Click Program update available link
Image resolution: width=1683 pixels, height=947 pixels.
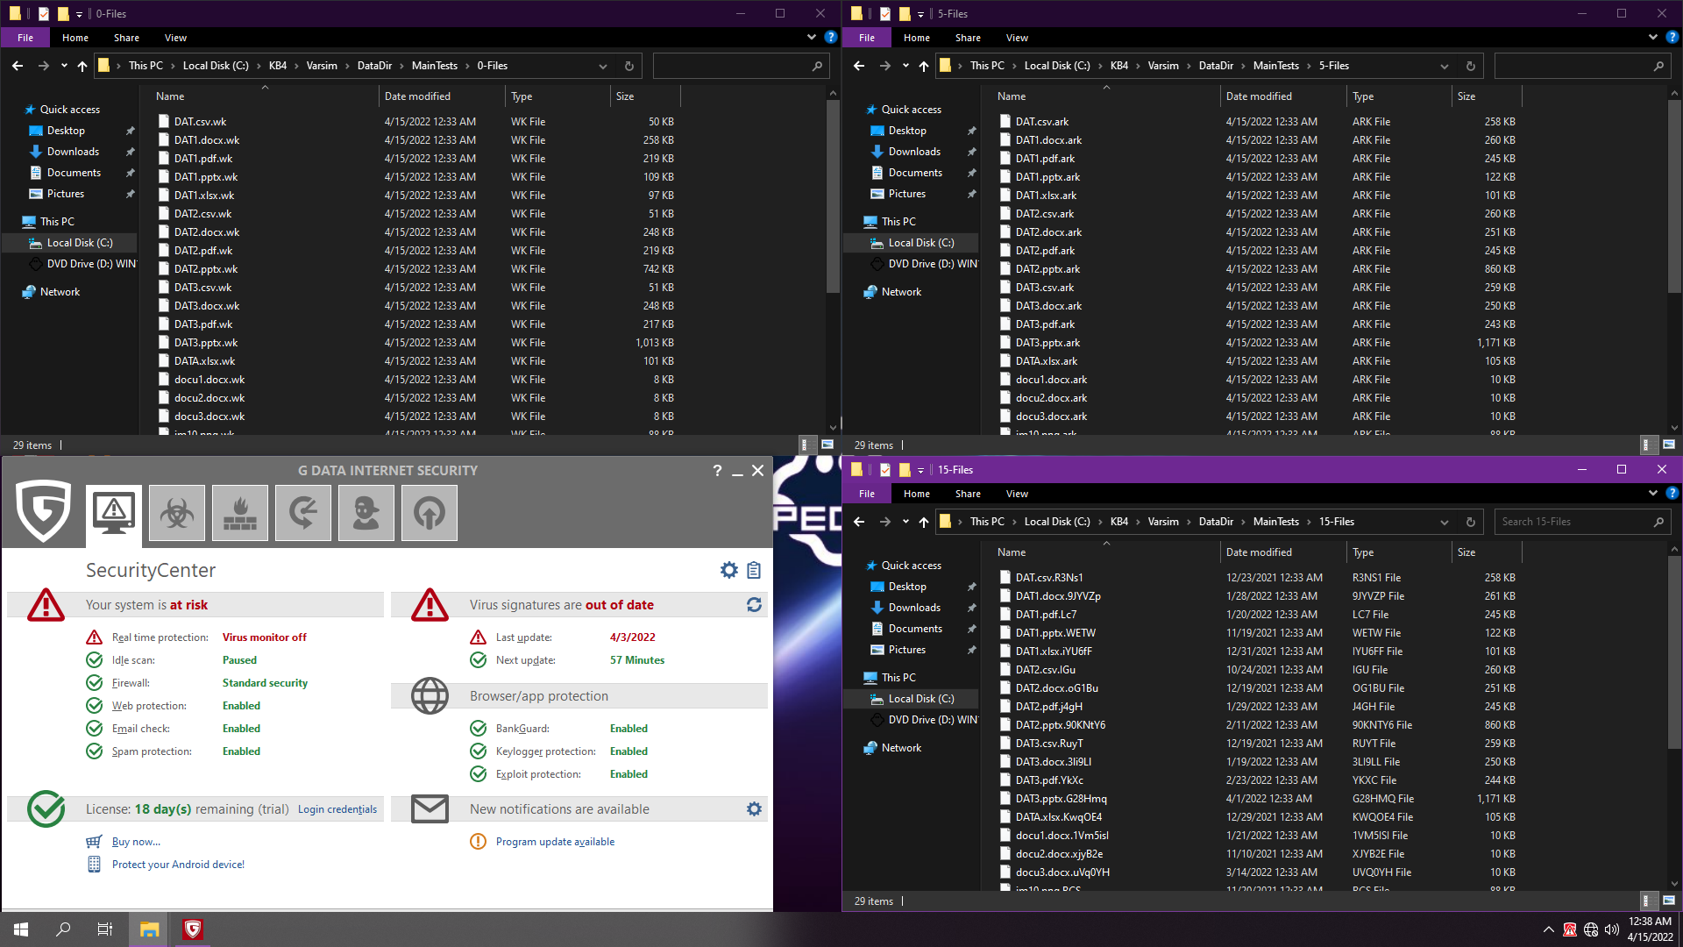[555, 842]
